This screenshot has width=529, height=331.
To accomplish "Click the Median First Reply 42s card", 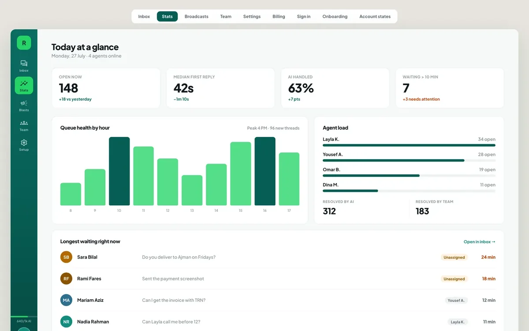I will [x=220, y=88].
